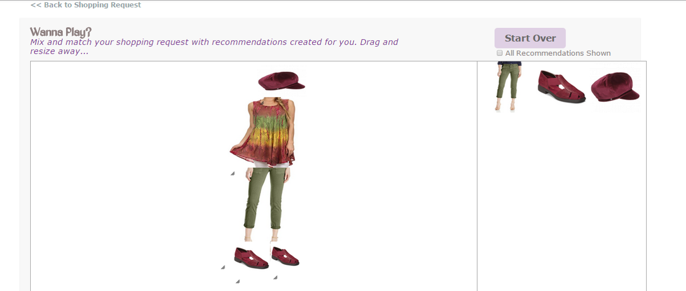Screen dimensions: 686x291
Task: Pick the olive pants recommendation thumbnail
Action: point(506,87)
